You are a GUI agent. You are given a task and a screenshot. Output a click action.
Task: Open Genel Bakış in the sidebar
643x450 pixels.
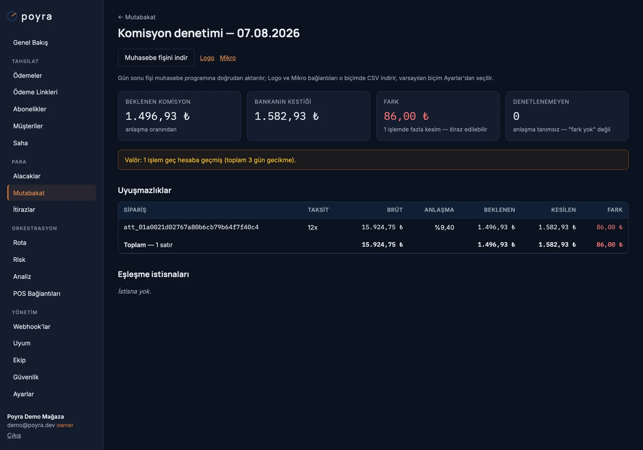[x=51, y=42]
